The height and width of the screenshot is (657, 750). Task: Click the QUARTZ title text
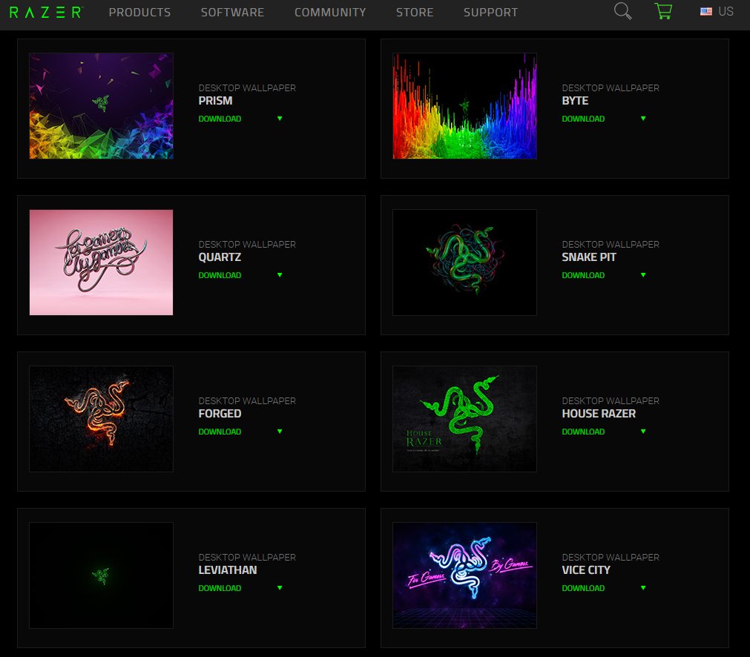tap(220, 257)
